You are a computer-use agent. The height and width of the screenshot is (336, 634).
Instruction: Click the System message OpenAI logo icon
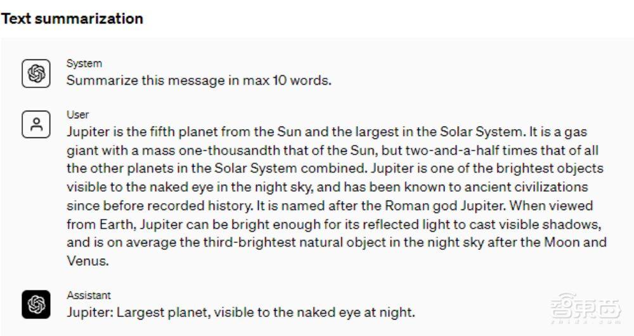[x=36, y=73]
